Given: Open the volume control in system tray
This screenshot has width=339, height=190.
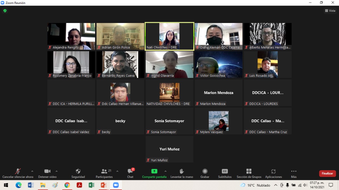Looking at the screenshot, I should 305,185.
